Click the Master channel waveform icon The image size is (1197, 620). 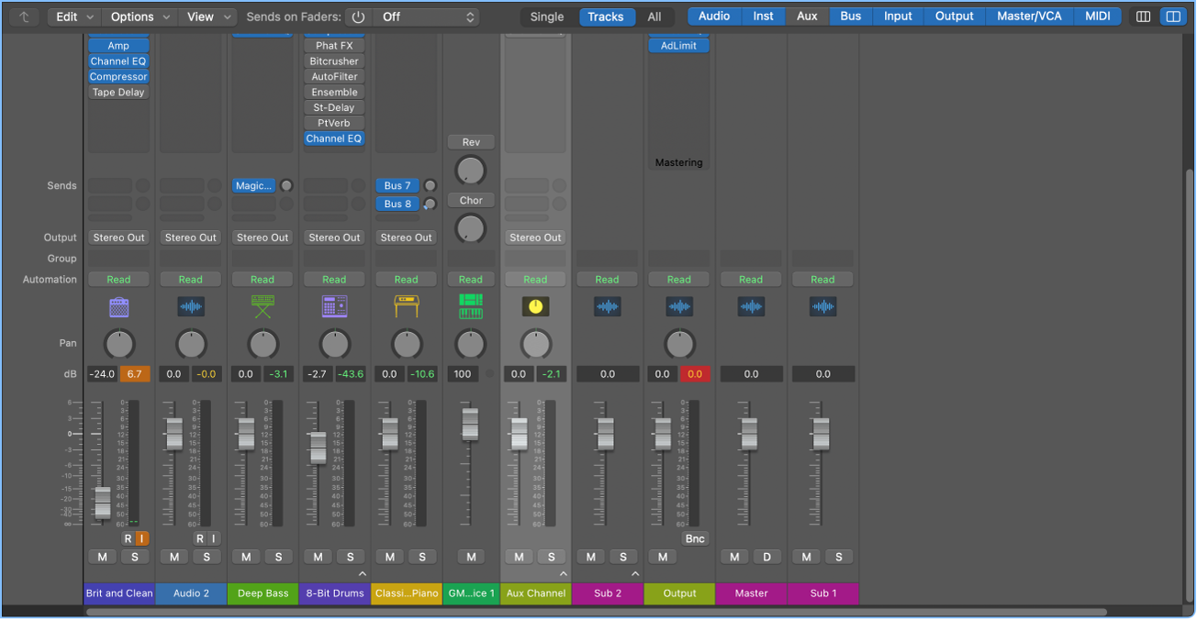pos(751,307)
